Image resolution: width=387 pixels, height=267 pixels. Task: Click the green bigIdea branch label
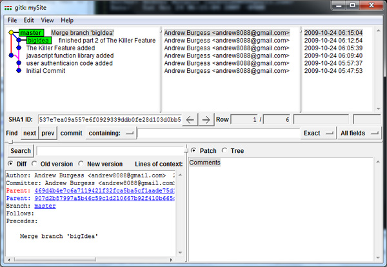pos(39,40)
